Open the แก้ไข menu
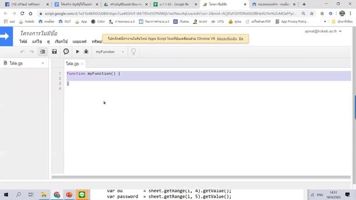 [37, 42]
